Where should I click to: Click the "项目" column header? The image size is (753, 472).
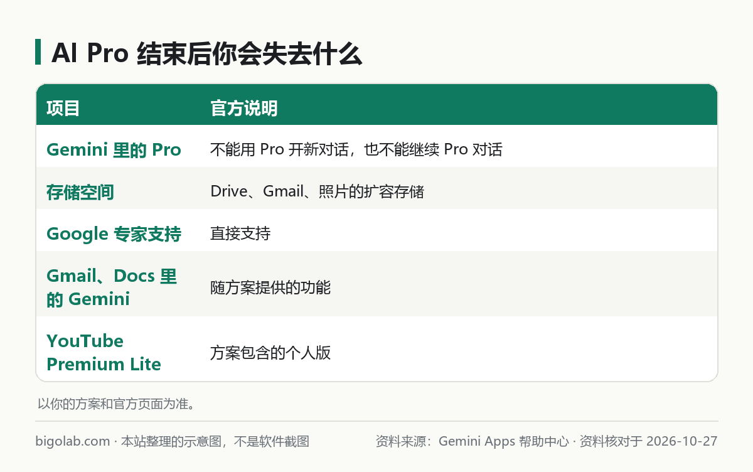(x=63, y=109)
